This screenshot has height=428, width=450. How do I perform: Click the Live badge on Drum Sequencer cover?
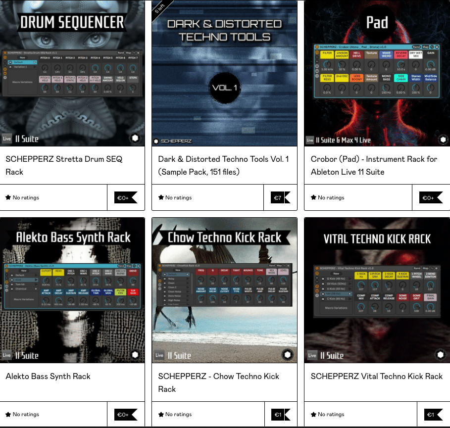(x=6, y=139)
